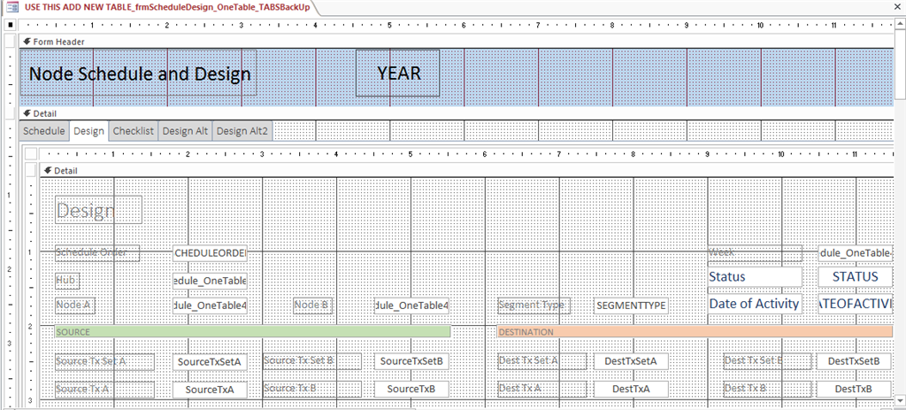Select the Week label

pos(756,252)
